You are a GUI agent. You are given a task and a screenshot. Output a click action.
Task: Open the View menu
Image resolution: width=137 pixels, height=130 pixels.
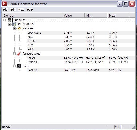(x=21, y=10)
